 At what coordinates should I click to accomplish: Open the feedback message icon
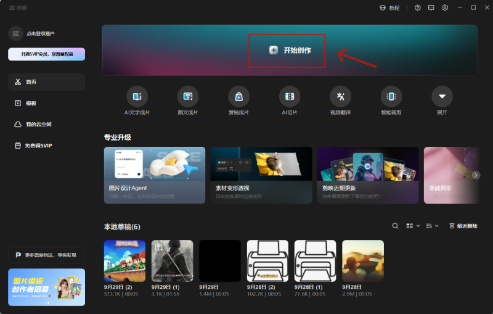click(x=431, y=8)
